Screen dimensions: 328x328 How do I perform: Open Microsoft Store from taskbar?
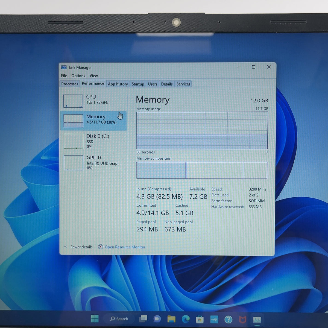(200, 319)
